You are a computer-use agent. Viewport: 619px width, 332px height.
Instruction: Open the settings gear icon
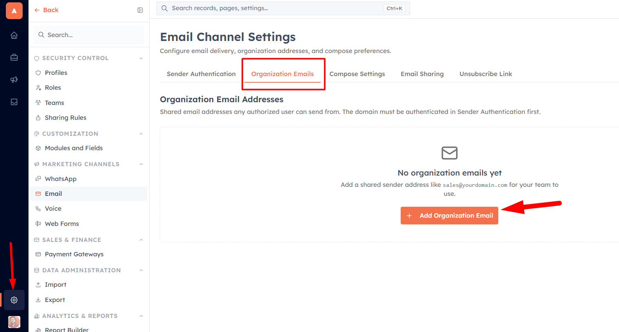point(14,300)
